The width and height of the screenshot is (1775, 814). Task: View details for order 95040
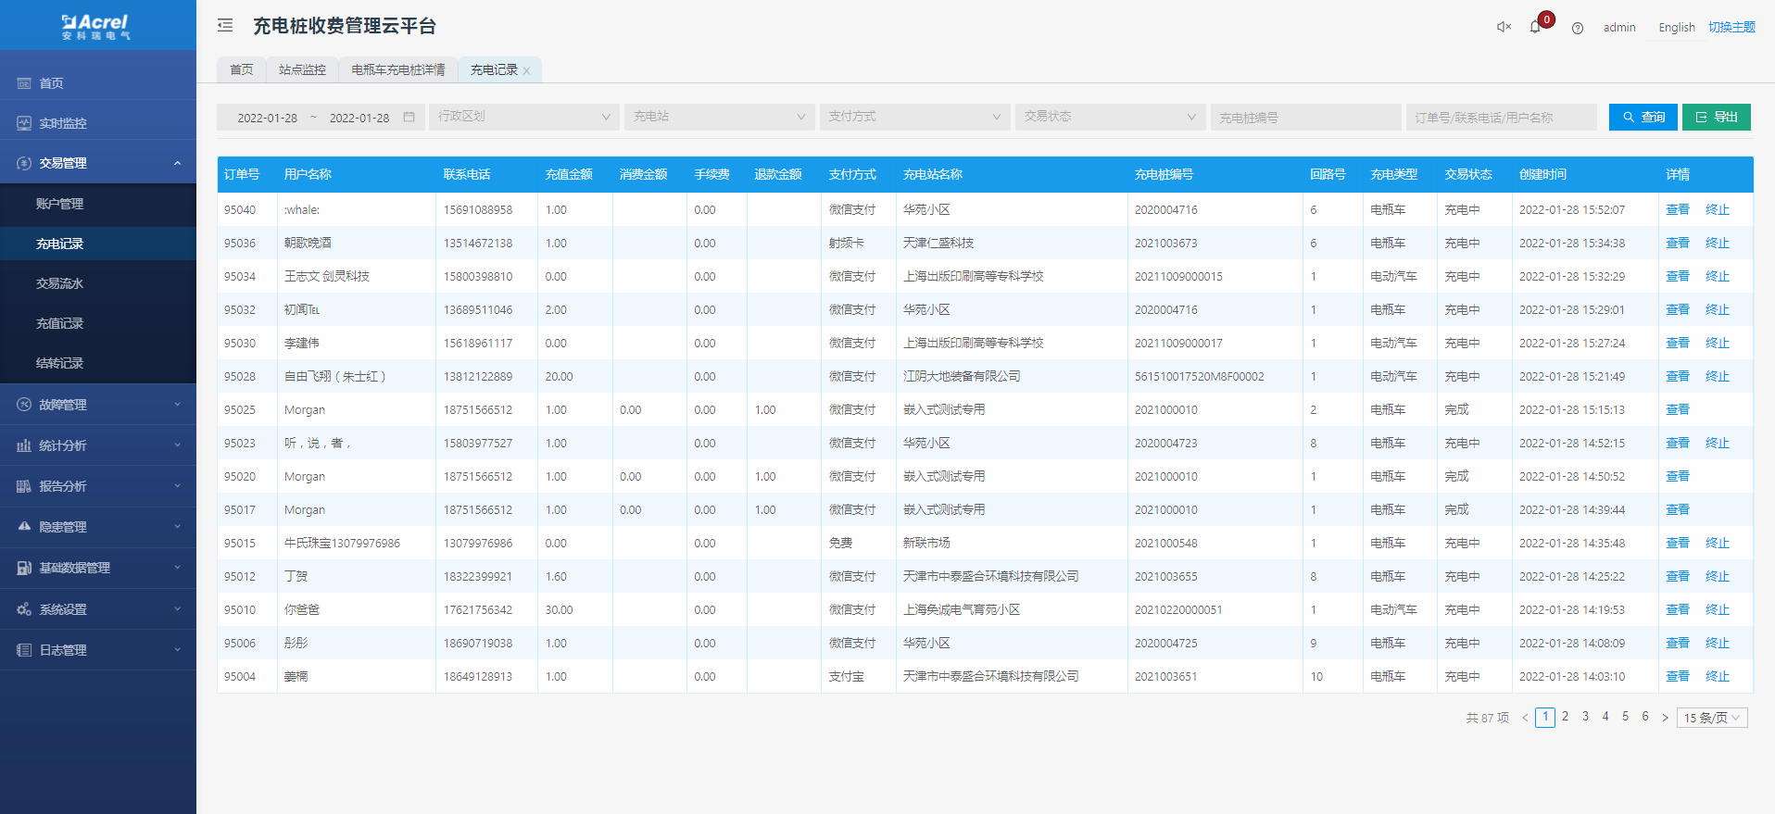click(x=1678, y=210)
